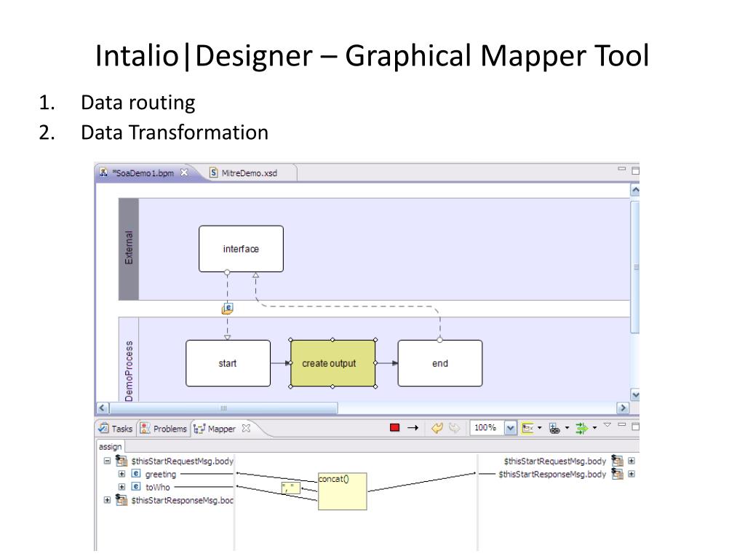
Task: Click the variable icon of left $thisStartResponseMsg node
Action: point(121,499)
